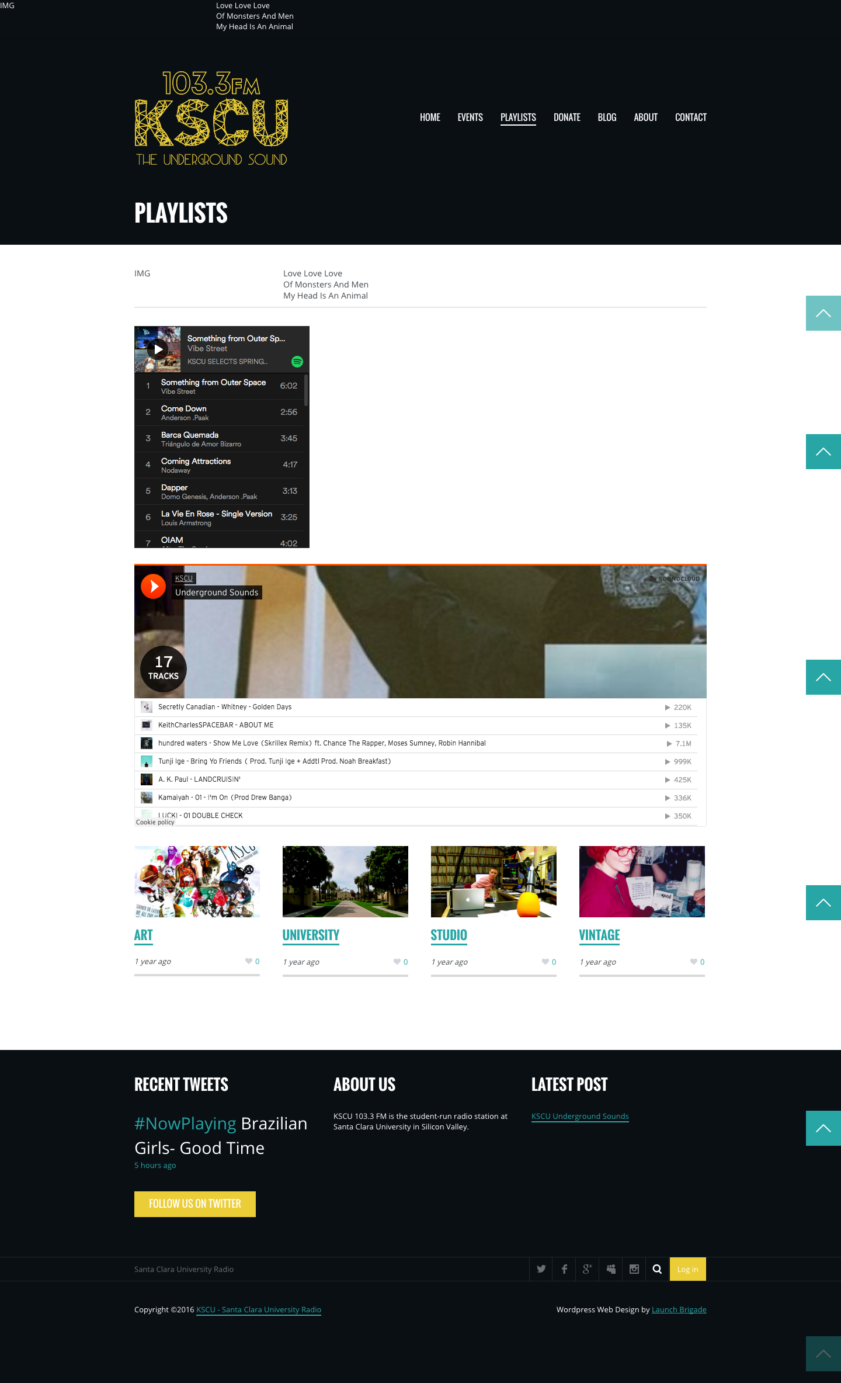Screen dimensions: 841x1383
Task: Open the KSCU user link in SoundCloud player
Action: (184, 578)
